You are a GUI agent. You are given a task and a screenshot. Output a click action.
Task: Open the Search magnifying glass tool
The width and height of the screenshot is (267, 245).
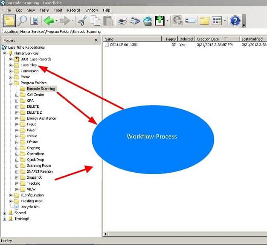22,21
